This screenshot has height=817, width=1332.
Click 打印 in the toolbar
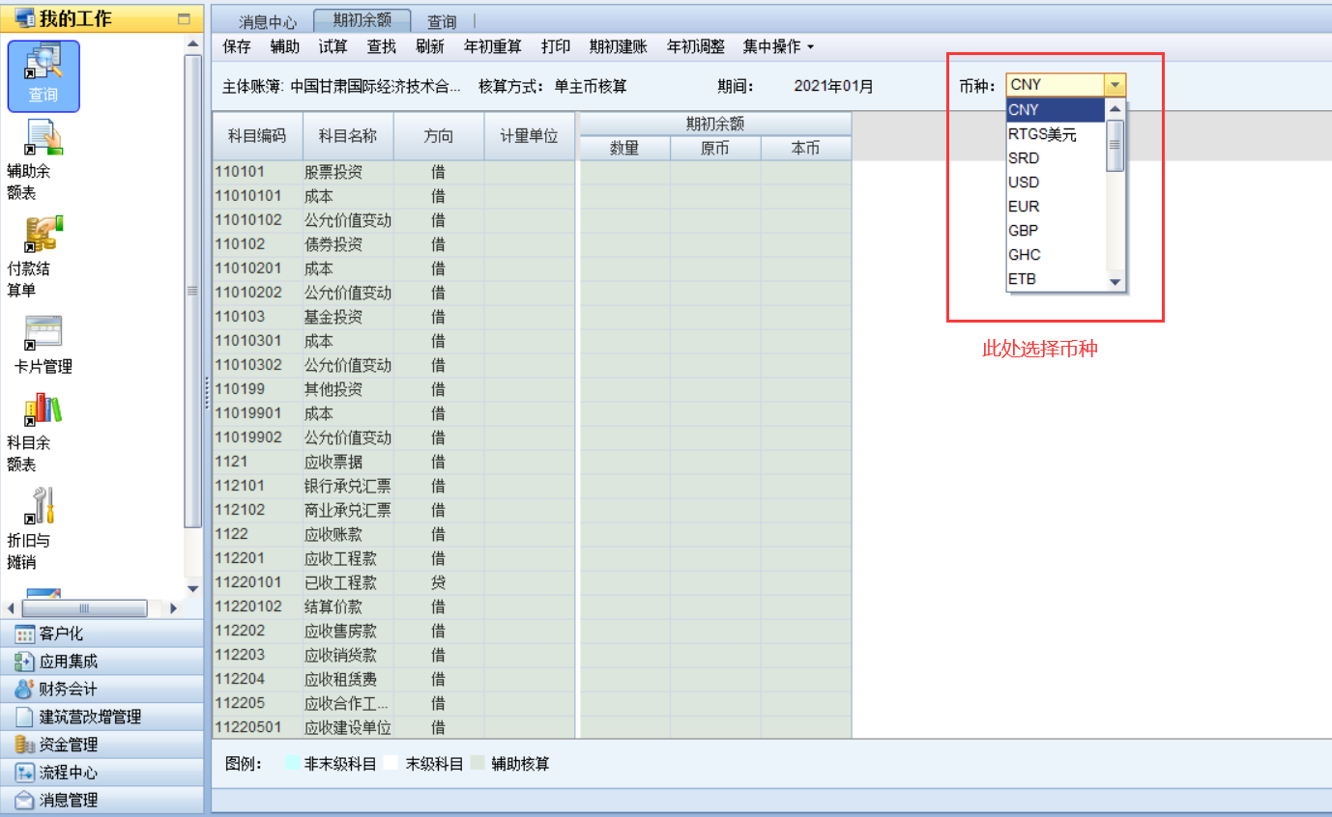(556, 46)
